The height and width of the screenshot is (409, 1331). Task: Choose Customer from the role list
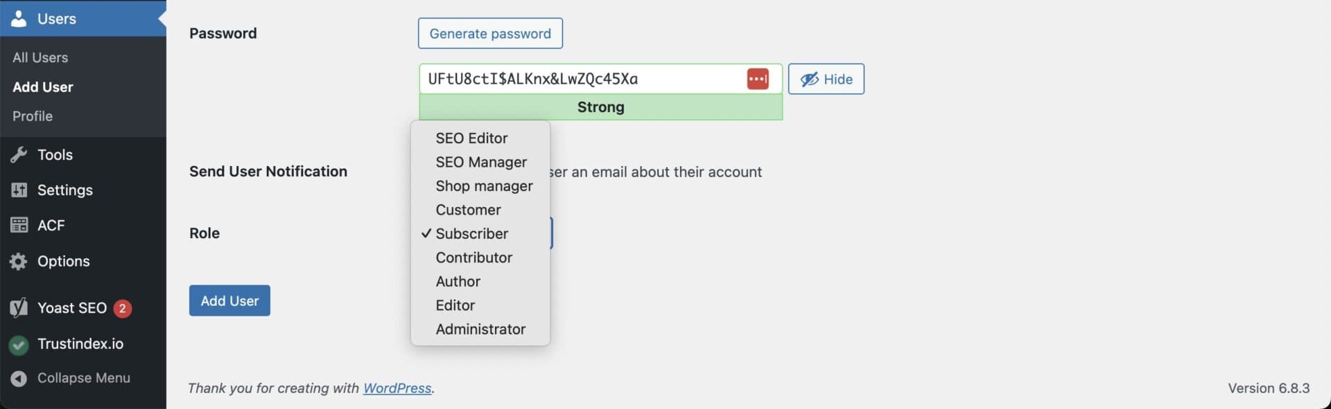469,210
